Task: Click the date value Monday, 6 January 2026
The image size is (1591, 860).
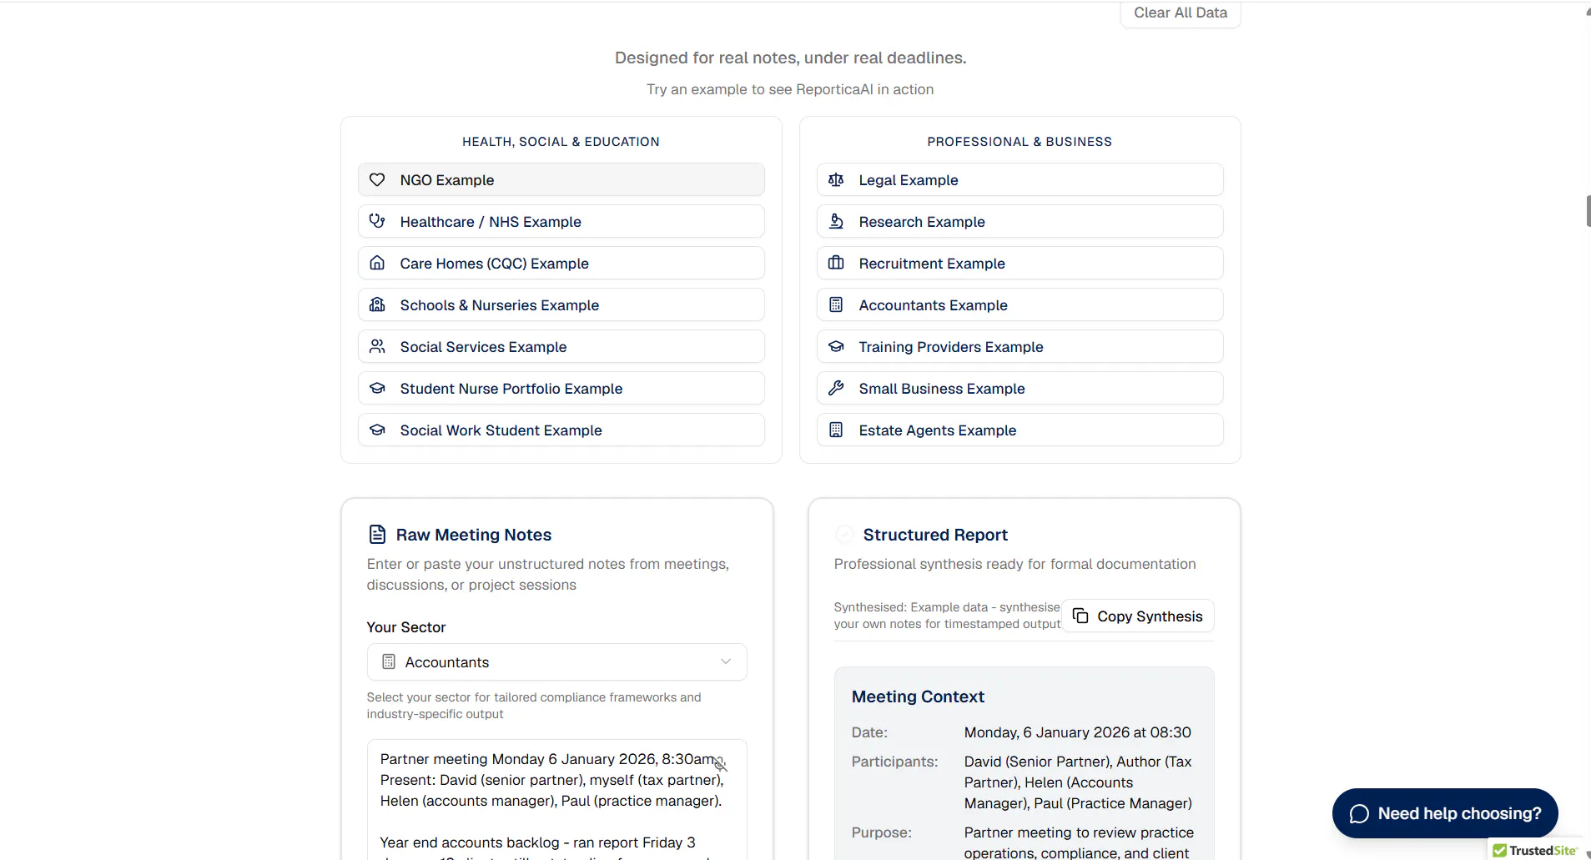Action: pyautogui.click(x=1078, y=732)
